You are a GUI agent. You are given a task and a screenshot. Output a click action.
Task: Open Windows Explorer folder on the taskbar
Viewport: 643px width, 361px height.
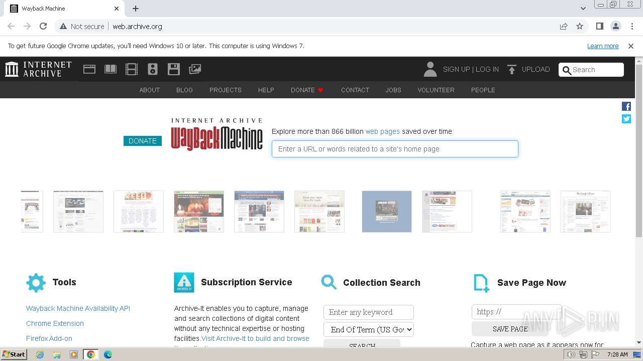coord(57,354)
